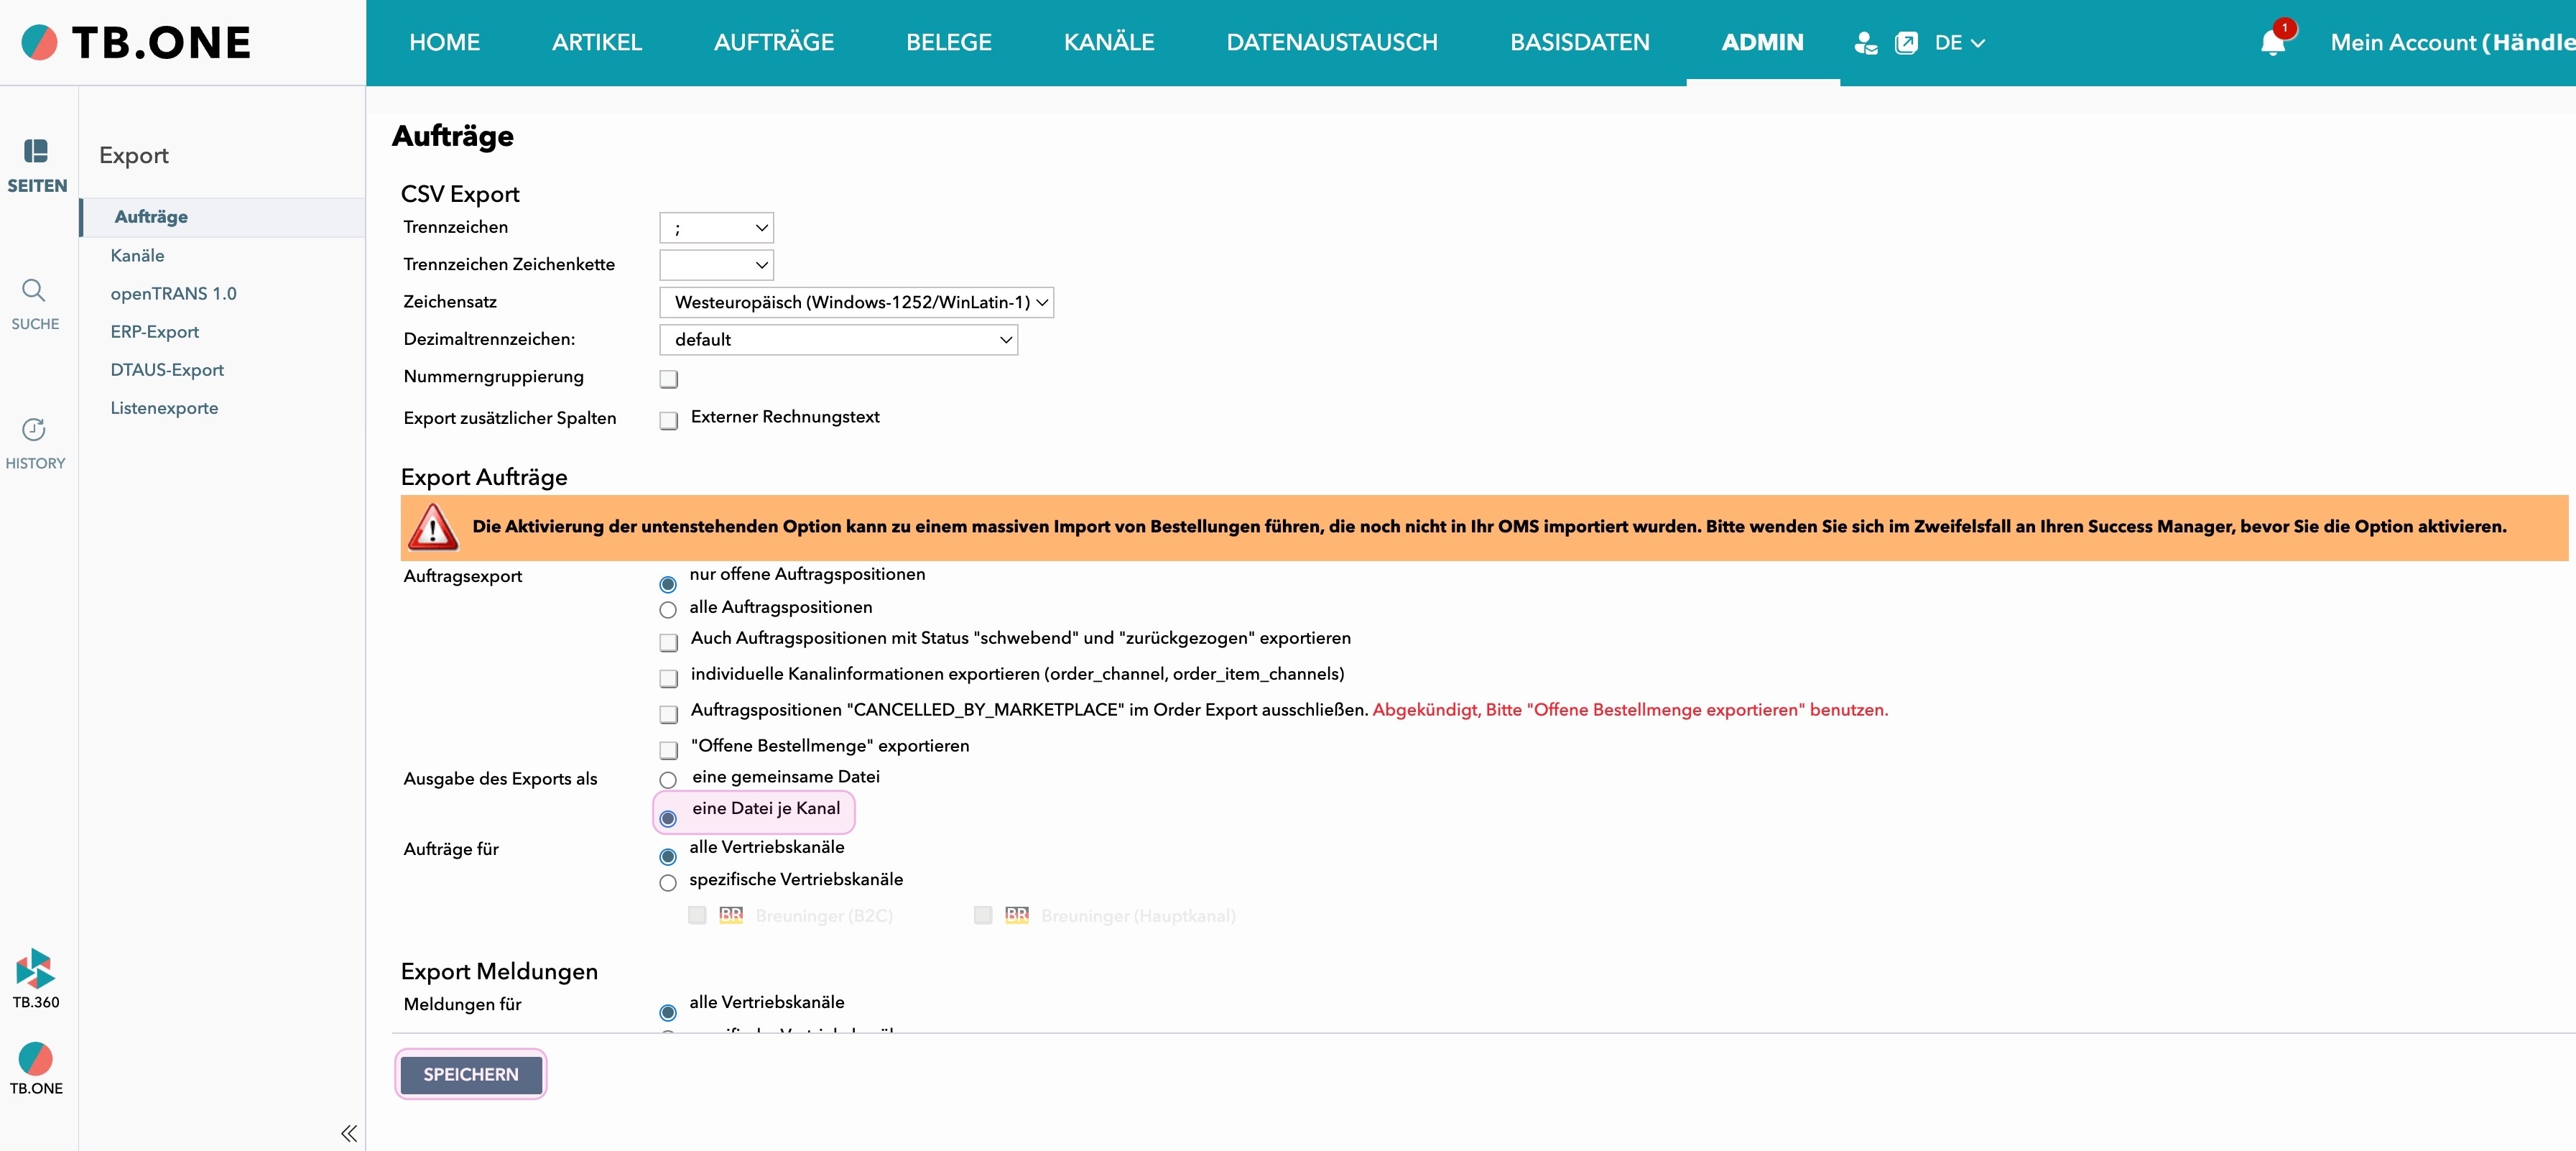Open the Seiten sidebar icon
Viewport: 2576px width, 1151px height.
[36, 152]
